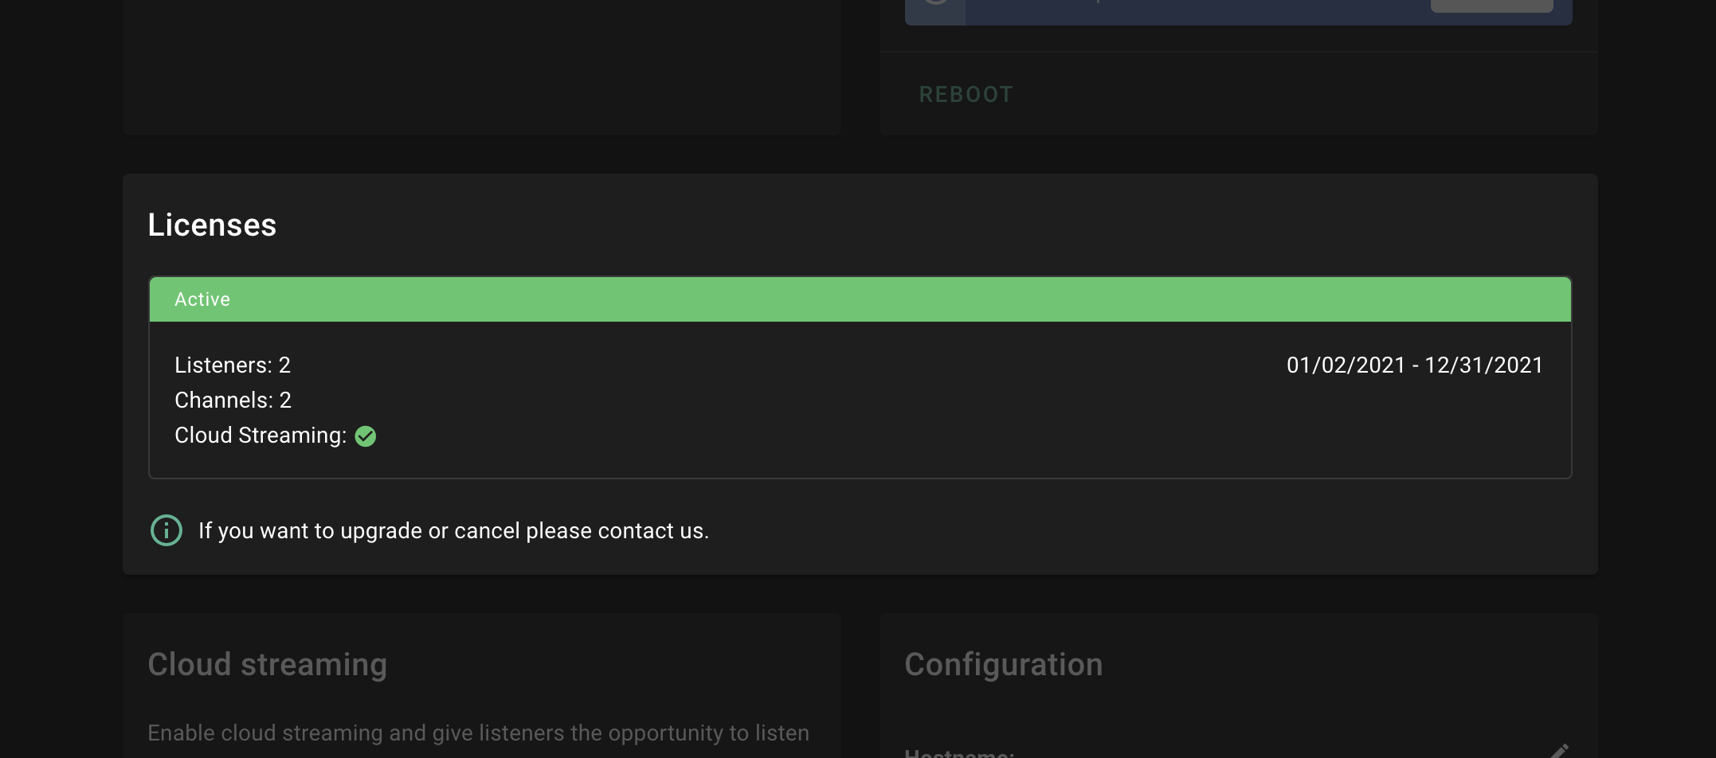Click the Licenses section heading

coord(212,225)
